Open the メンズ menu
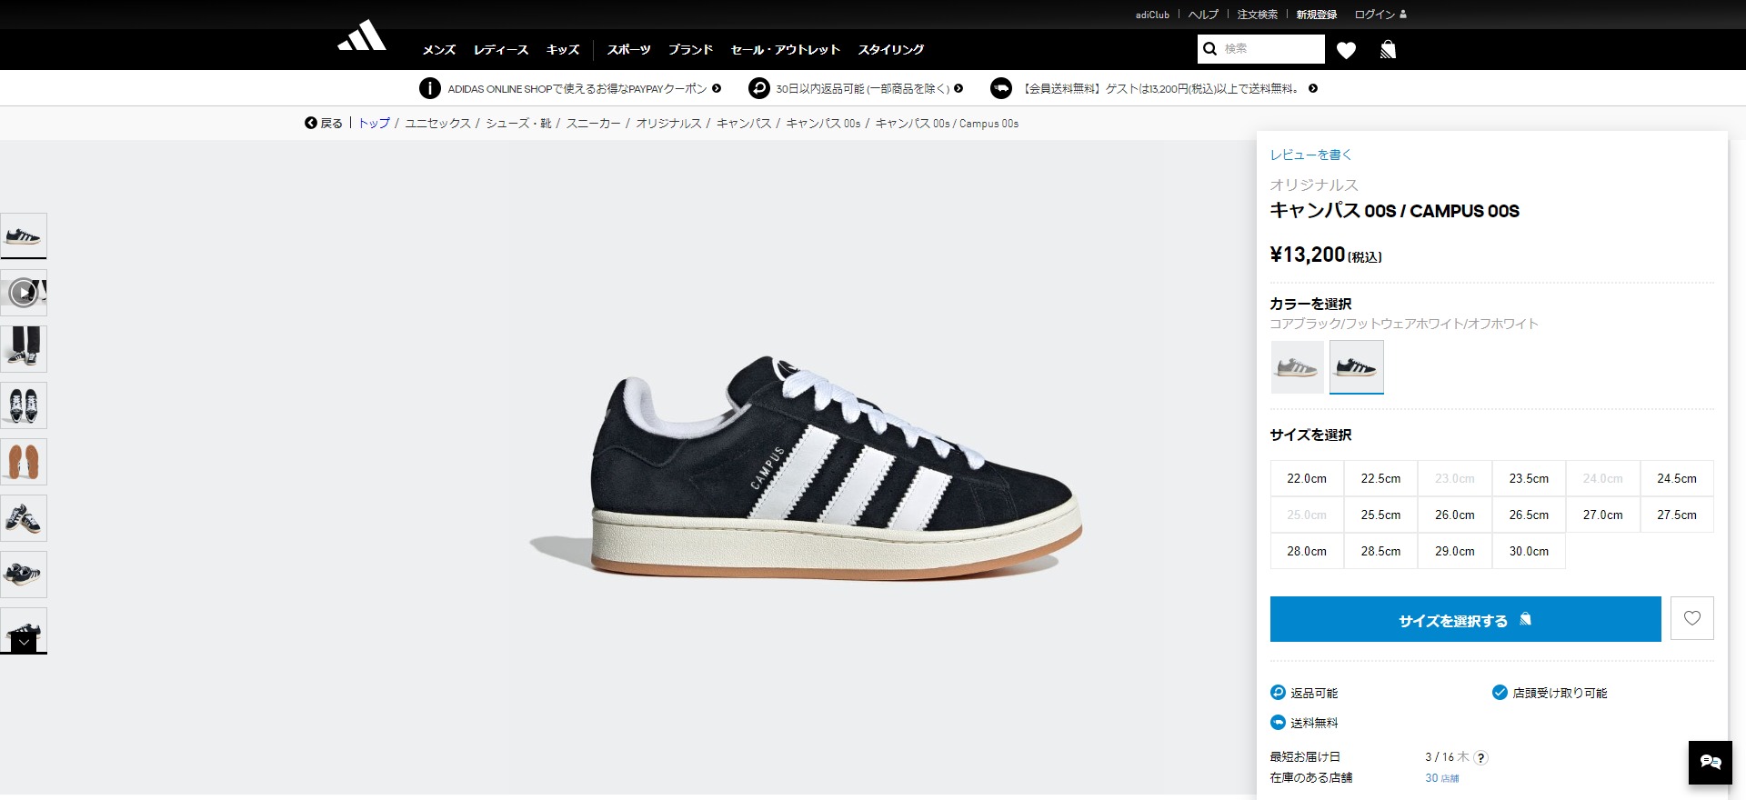The height and width of the screenshot is (800, 1746). (439, 50)
